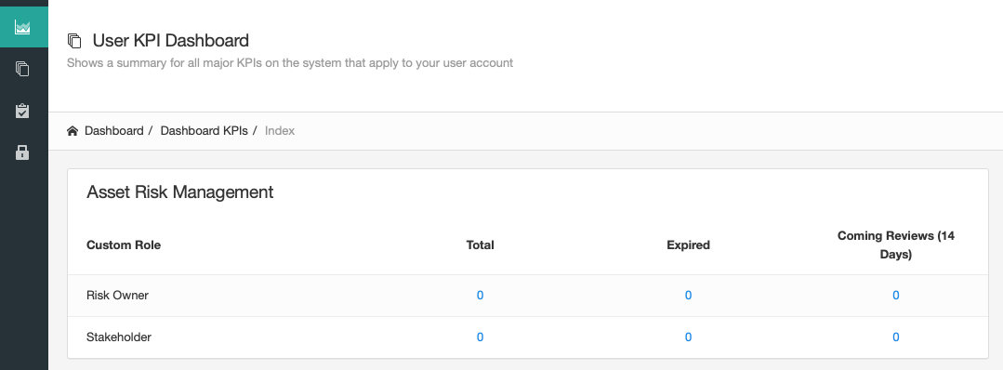Click the Asset Risk Management heading

click(179, 192)
